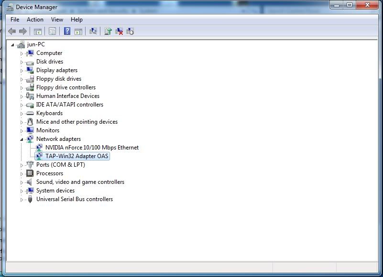Viewport: 383px width, 277px height.
Task: Collapse the Network adapters node
Action: click(22, 139)
